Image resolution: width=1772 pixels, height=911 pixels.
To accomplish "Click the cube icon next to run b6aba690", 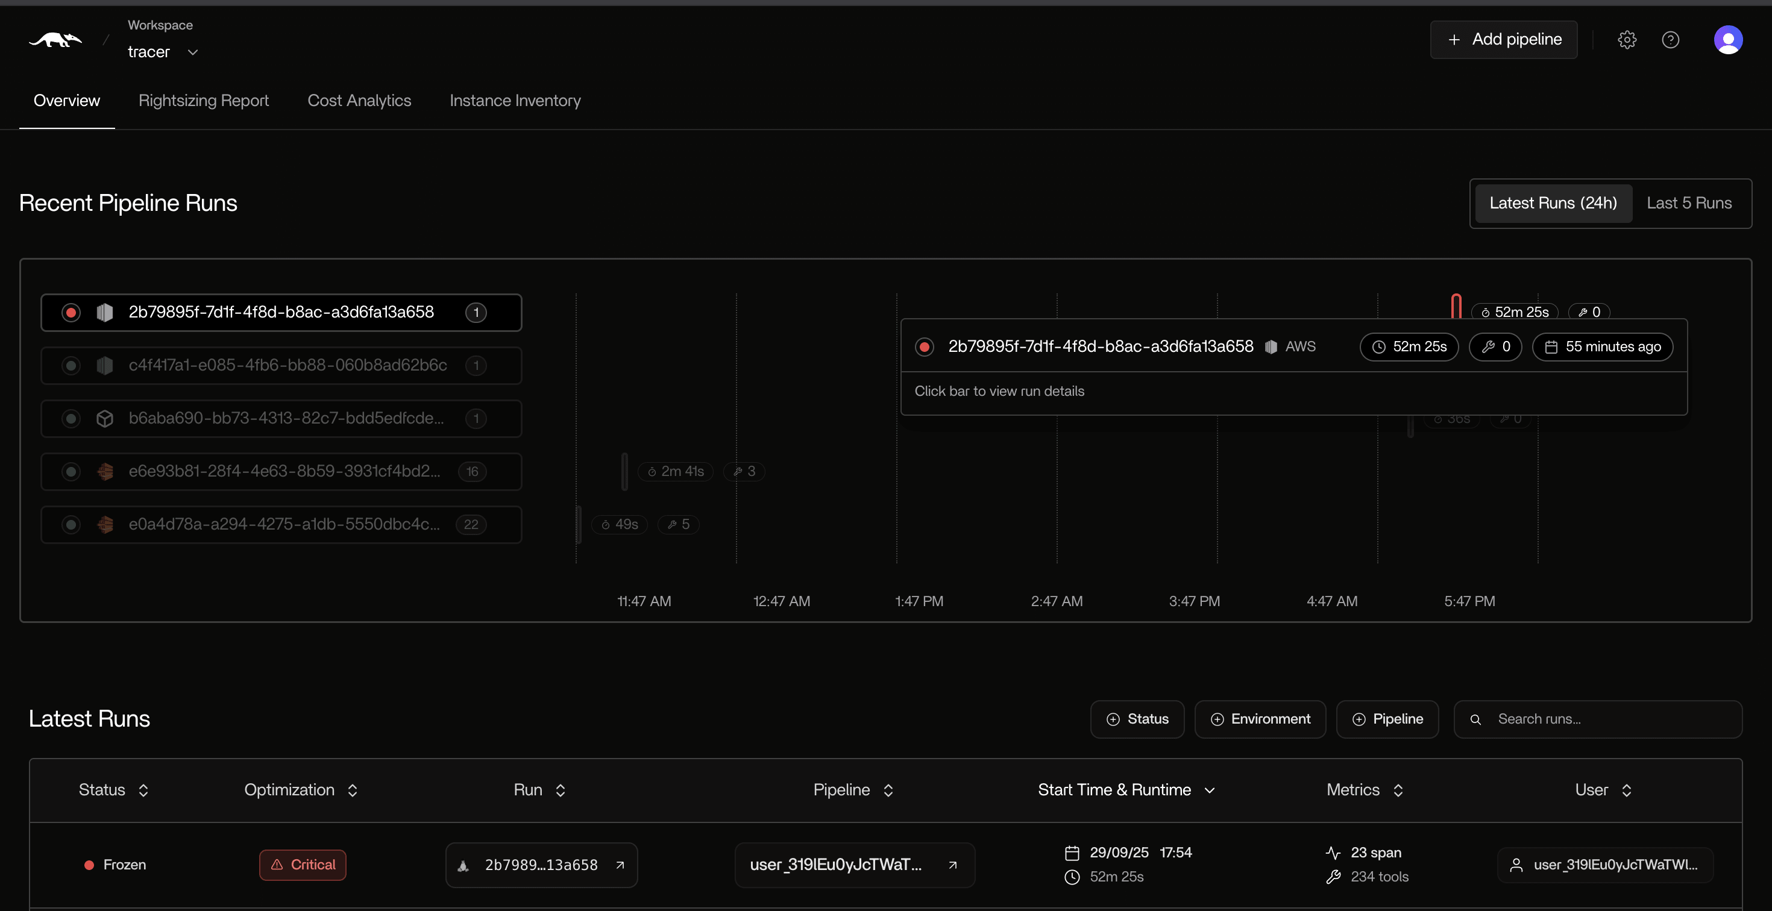I will click(x=104, y=418).
